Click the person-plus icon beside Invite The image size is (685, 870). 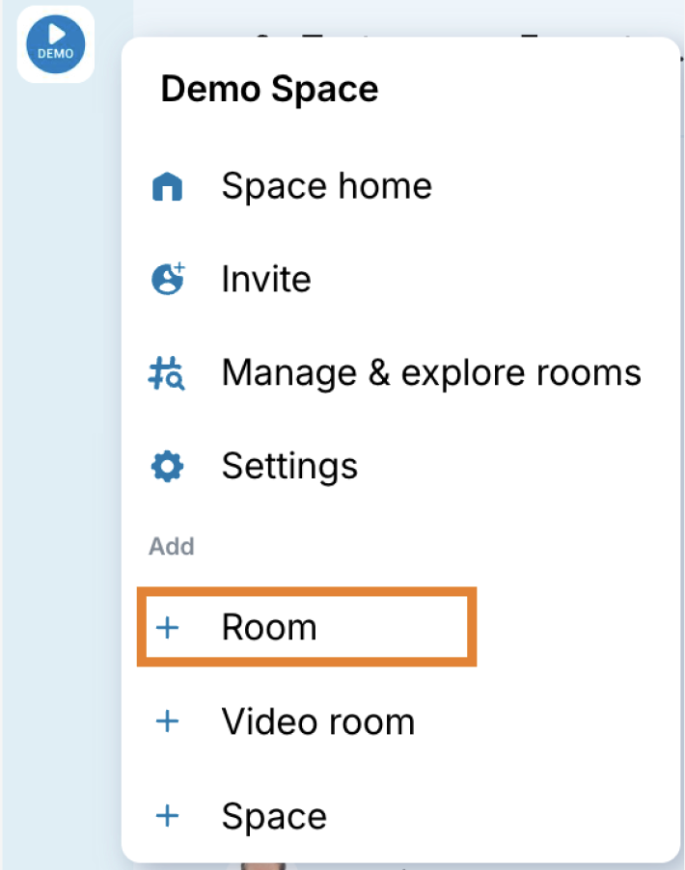point(168,280)
